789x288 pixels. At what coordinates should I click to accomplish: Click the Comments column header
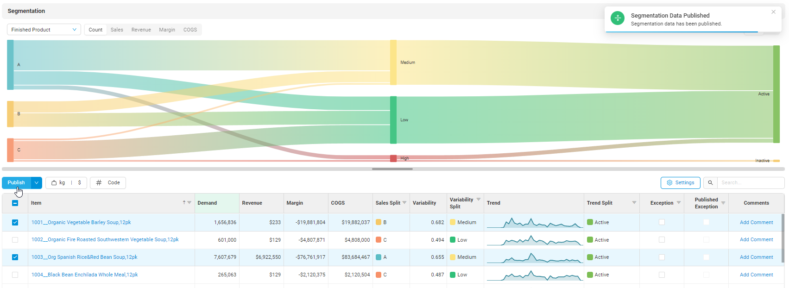click(x=756, y=203)
